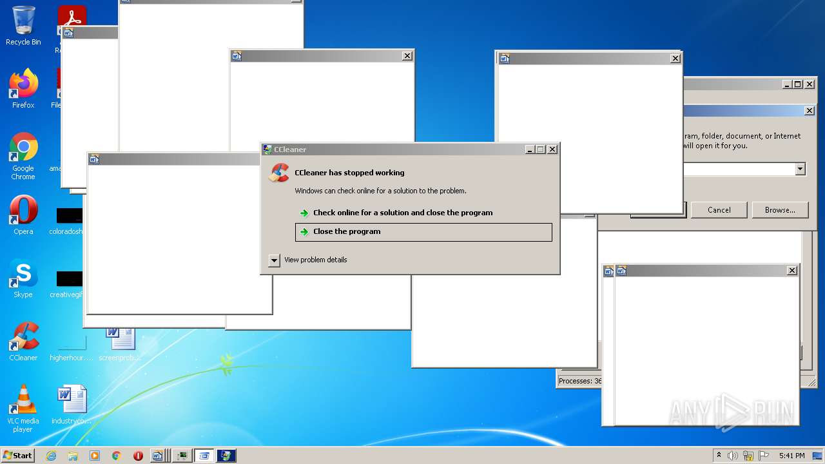Click Processes count in Task Manager status bar
The height and width of the screenshot is (464, 825).
[x=579, y=381]
